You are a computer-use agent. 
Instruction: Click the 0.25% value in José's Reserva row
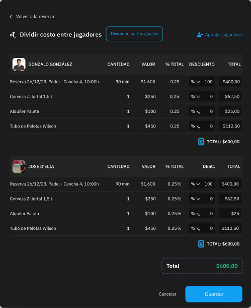click(x=175, y=184)
